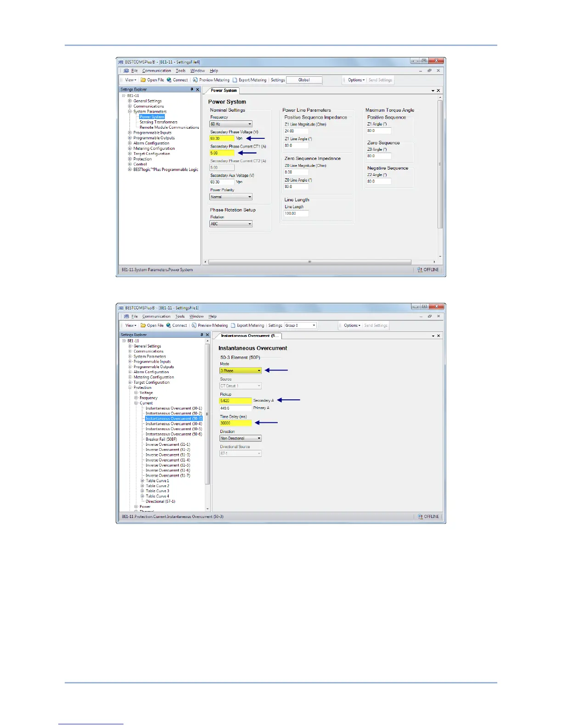Select Inverse Overcurrent (51-4) tree item
The width and height of the screenshot is (562, 728).
coord(168,460)
